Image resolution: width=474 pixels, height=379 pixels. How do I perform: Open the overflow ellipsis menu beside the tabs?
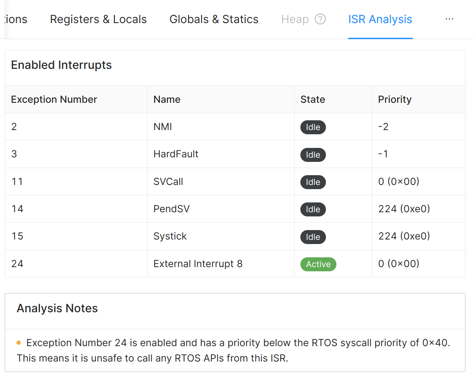coord(449,19)
